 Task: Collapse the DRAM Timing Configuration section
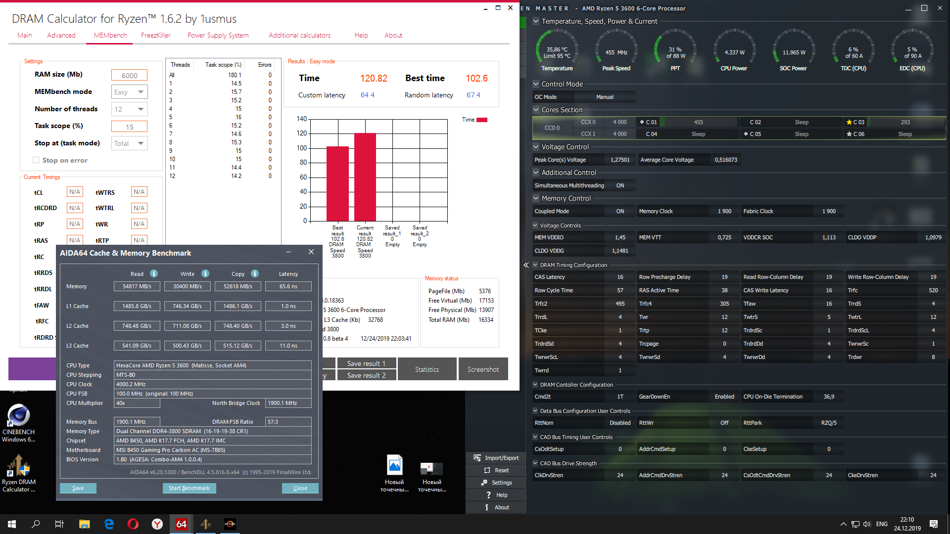(535, 265)
